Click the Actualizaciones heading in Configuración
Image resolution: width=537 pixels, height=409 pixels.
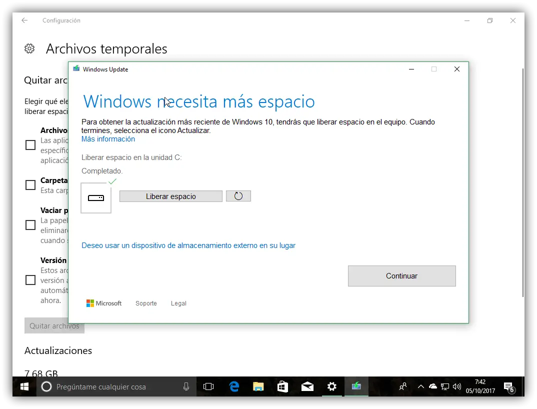[58, 351]
